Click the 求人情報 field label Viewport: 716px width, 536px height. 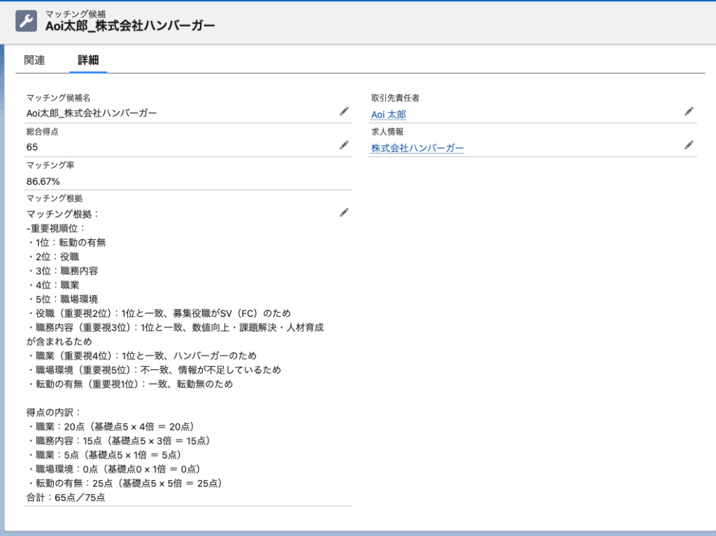pyautogui.click(x=387, y=132)
